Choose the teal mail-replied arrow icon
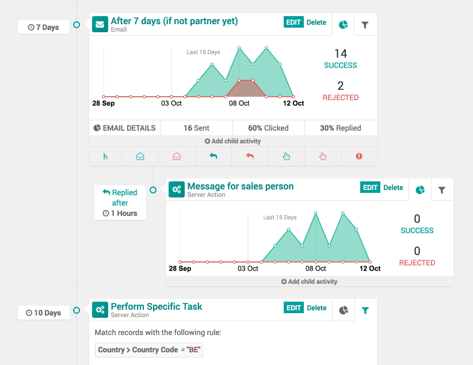This screenshot has width=473, height=365. pos(213,156)
